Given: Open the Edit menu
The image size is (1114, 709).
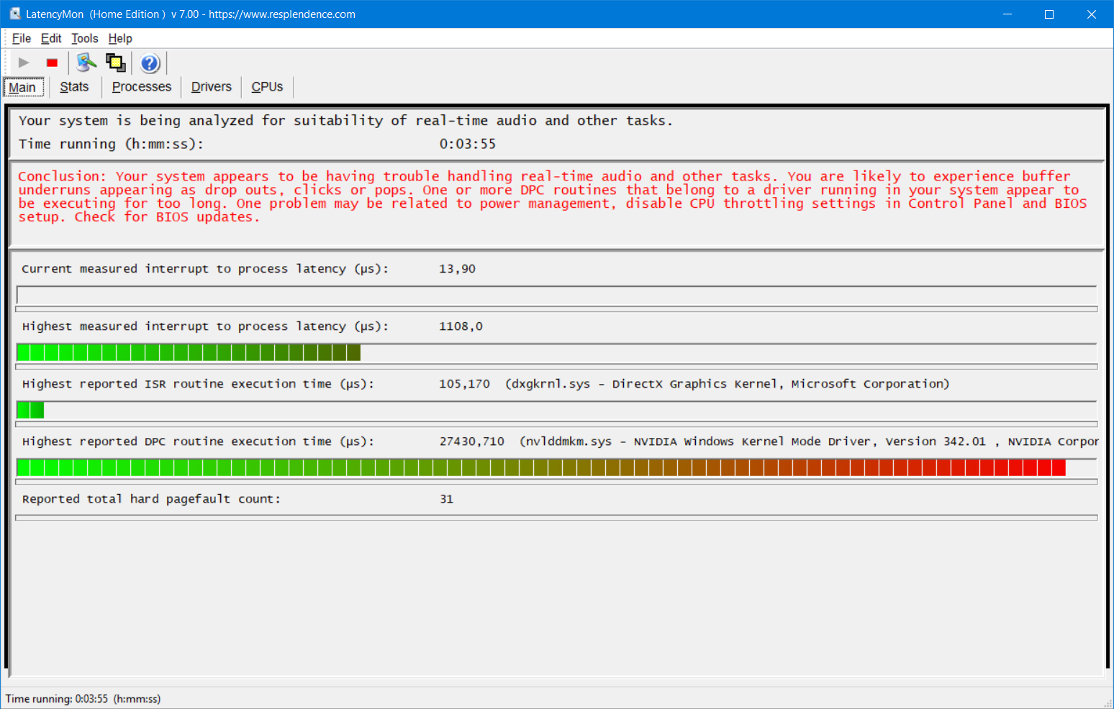Looking at the screenshot, I should (51, 39).
